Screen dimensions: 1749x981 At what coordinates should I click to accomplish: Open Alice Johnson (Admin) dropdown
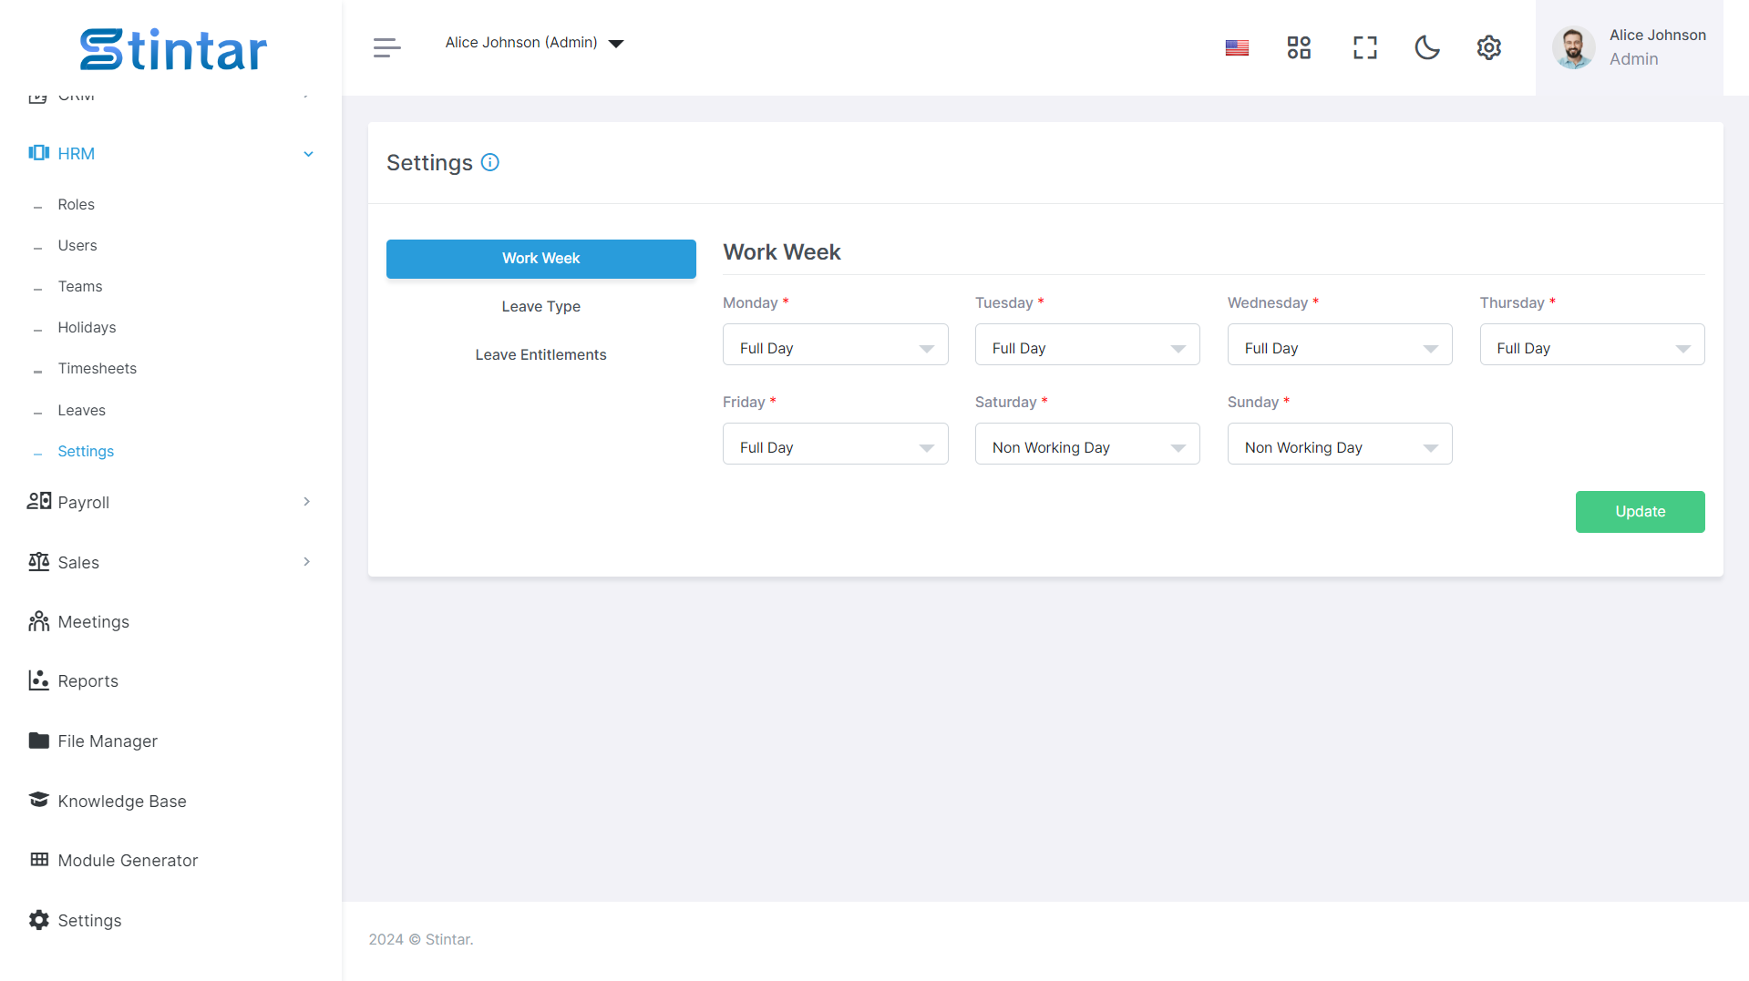[x=534, y=43]
